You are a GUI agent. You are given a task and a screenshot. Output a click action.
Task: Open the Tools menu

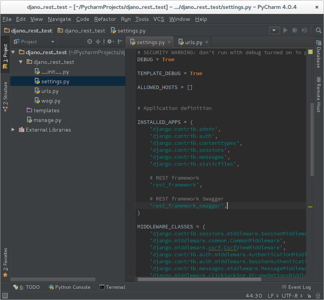point(142,19)
